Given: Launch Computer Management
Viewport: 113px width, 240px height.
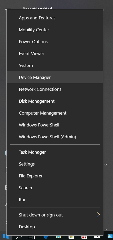Looking at the screenshot, I should pyautogui.click(x=55, y=113).
